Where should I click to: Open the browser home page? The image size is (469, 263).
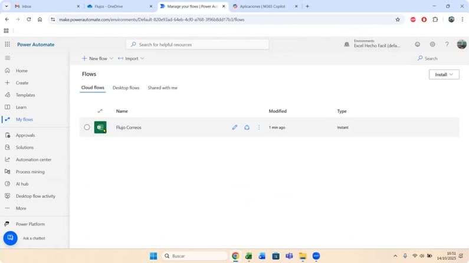(40, 19)
